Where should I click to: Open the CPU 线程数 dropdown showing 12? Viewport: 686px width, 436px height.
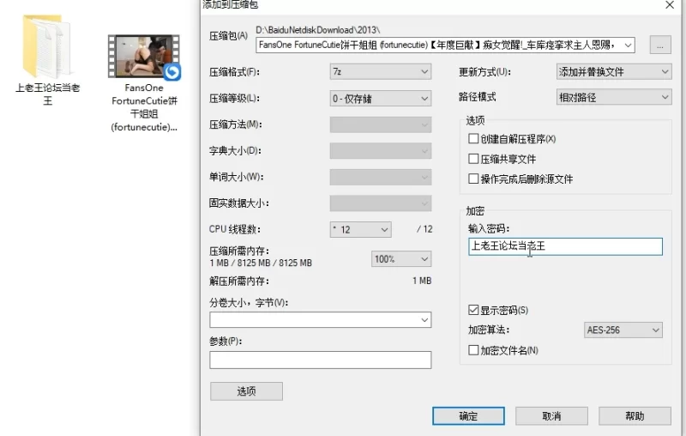click(360, 229)
